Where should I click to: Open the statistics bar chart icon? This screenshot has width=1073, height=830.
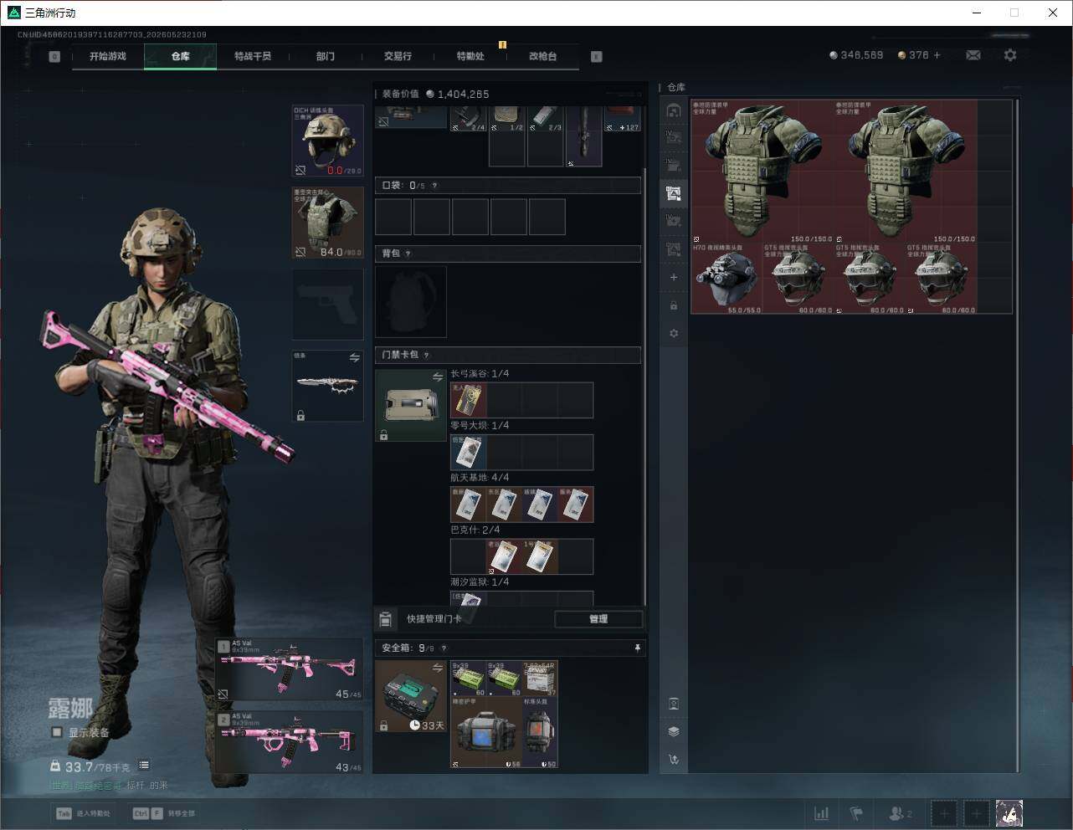(822, 813)
